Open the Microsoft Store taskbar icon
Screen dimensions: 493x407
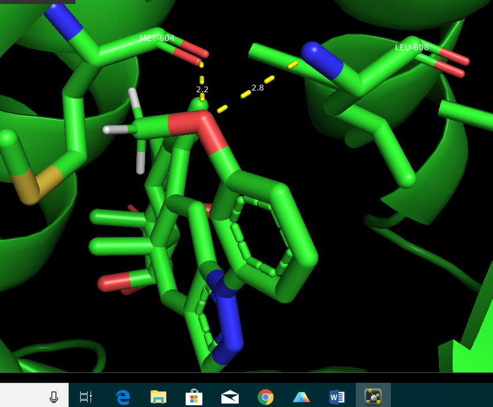coord(194,397)
